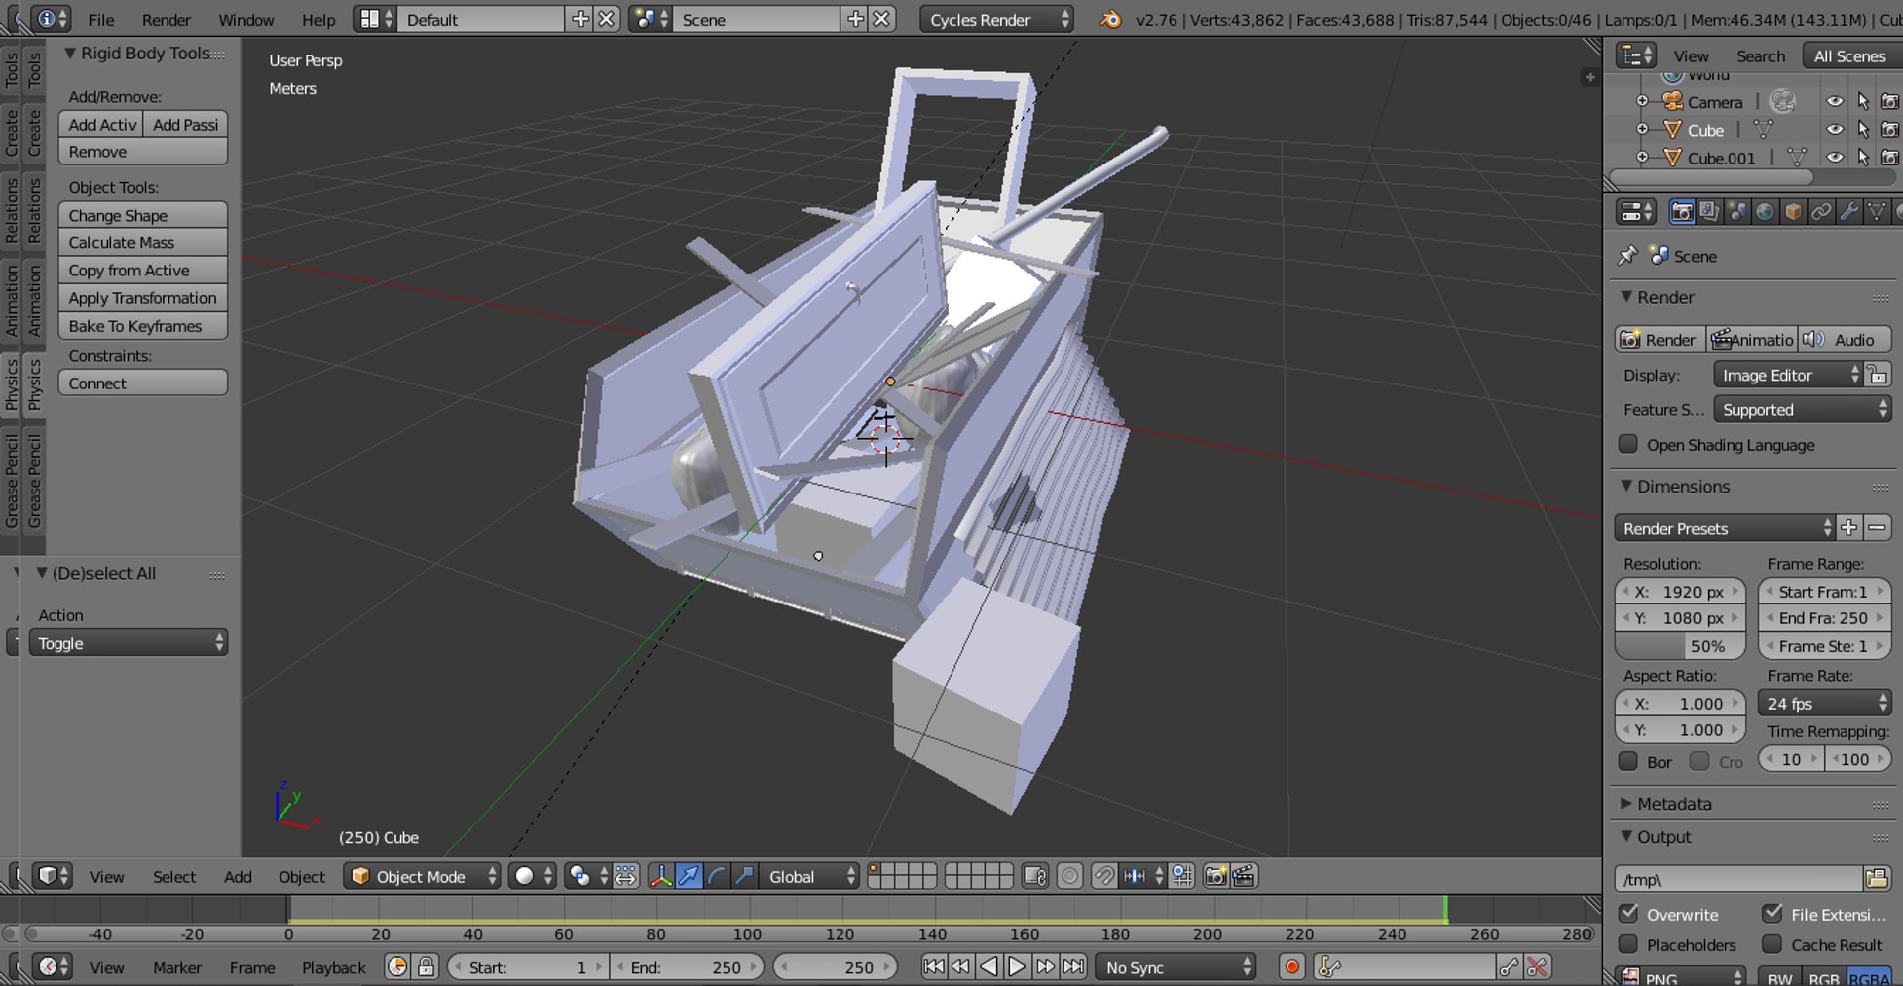Open the Render properties tab (camera icon)
1903x986 pixels.
pyautogui.click(x=1682, y=212)
